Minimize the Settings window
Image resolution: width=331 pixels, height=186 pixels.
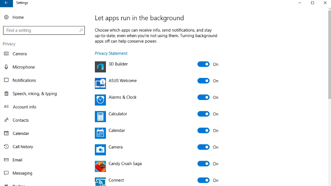300,3
